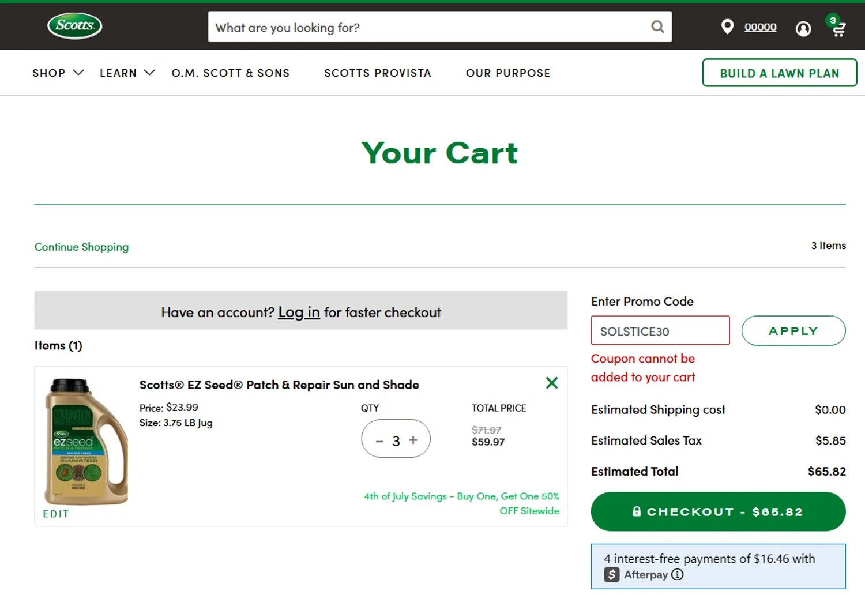Open the account profile icon
Viewport: 865px width, 595px height.
[803, 28]
